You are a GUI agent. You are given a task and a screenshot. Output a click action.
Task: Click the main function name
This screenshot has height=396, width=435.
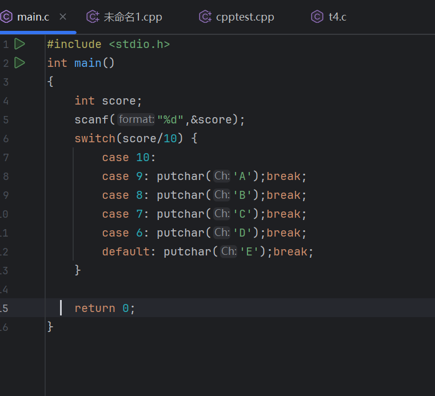coord(88,63)
